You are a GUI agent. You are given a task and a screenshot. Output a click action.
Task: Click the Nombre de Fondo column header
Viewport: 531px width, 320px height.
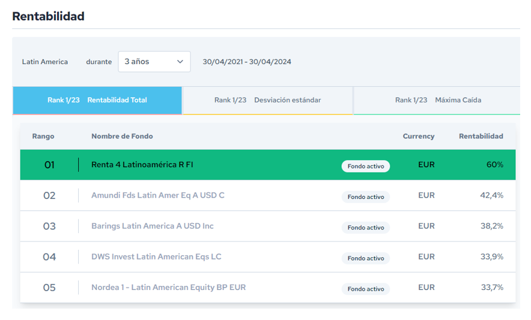click(x=122, y=136)
